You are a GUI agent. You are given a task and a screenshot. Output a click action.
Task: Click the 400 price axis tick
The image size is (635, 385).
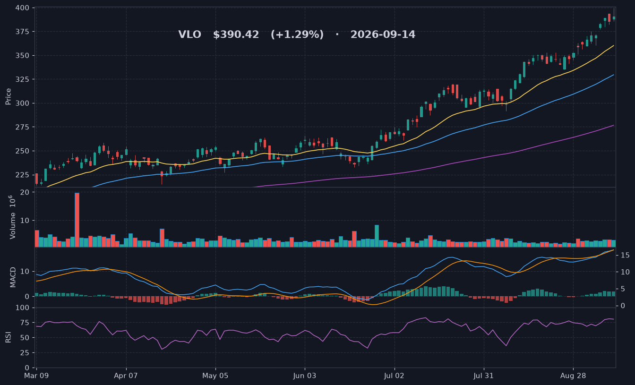coord(22,8)
